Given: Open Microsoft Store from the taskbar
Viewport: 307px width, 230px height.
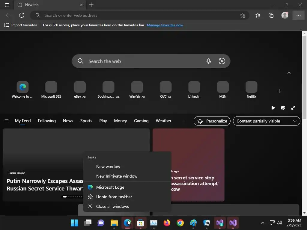Looking at the screenshot, I should 140,223.
